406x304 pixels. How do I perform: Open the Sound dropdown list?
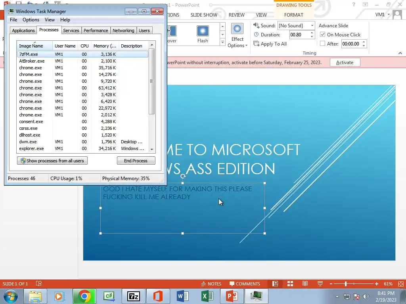(x=312, y=25)
